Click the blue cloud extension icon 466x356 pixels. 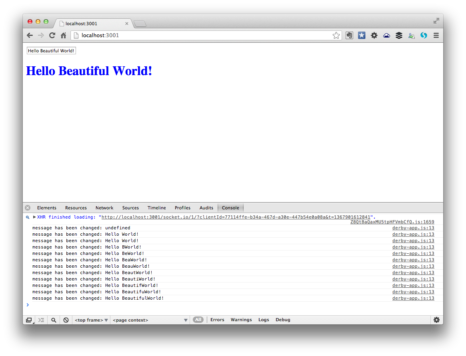(386, 35)
